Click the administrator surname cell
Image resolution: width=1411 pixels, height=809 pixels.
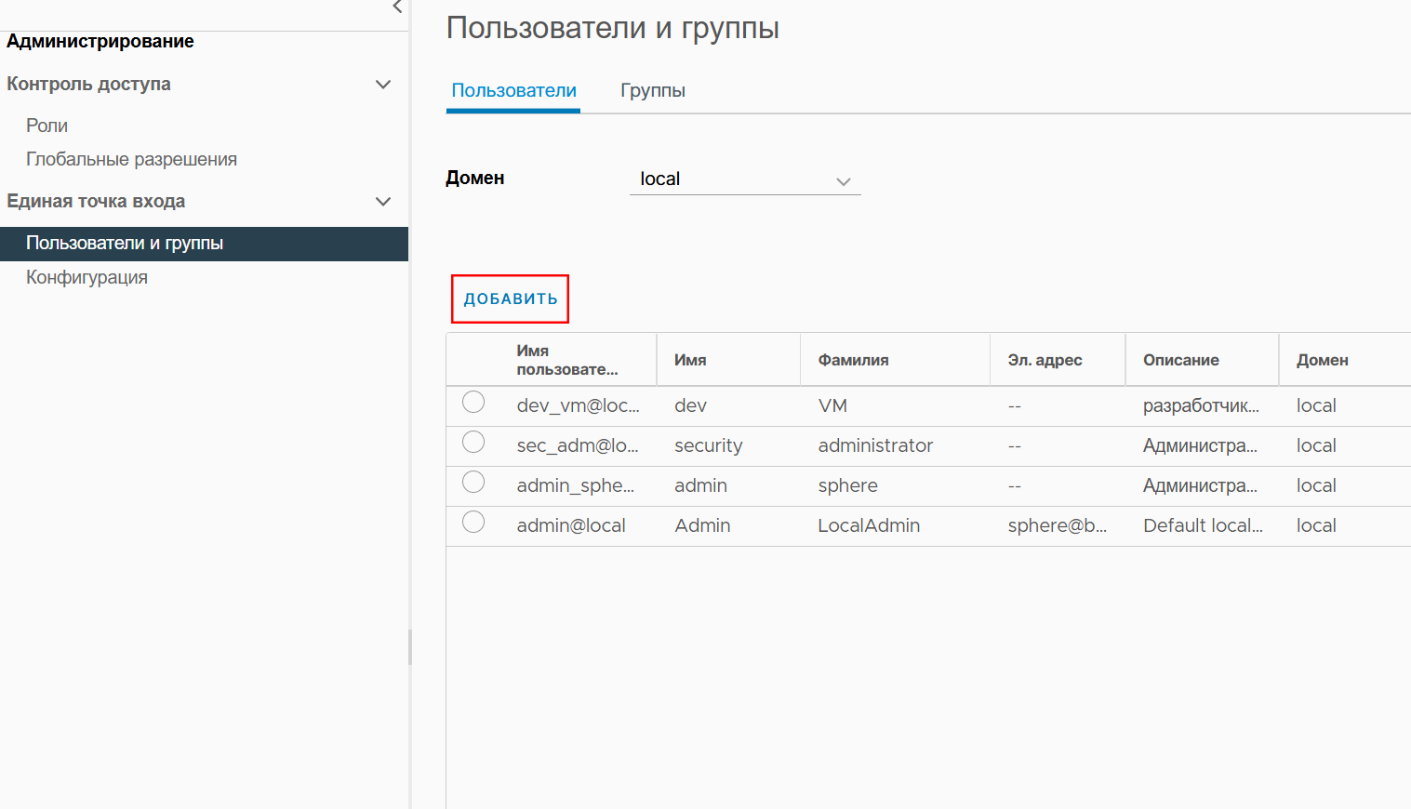coord(875,446)
